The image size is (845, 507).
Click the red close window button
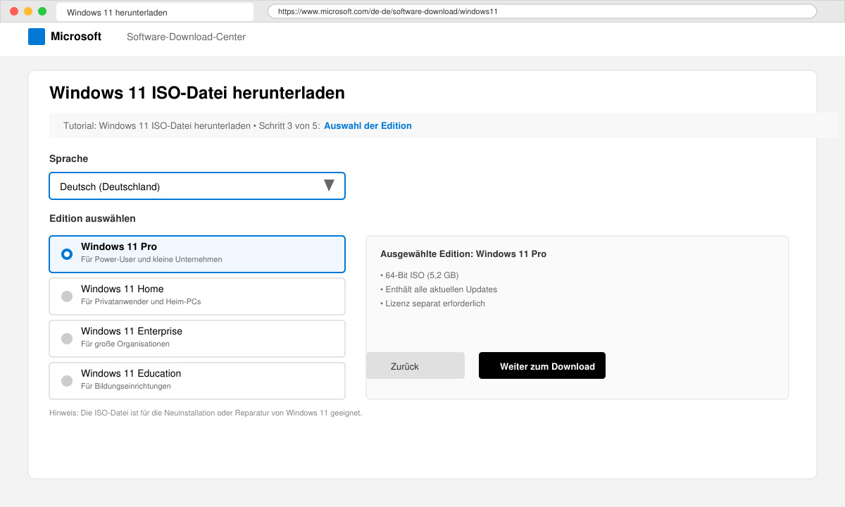pyautogui.click(x=14, y=11)
